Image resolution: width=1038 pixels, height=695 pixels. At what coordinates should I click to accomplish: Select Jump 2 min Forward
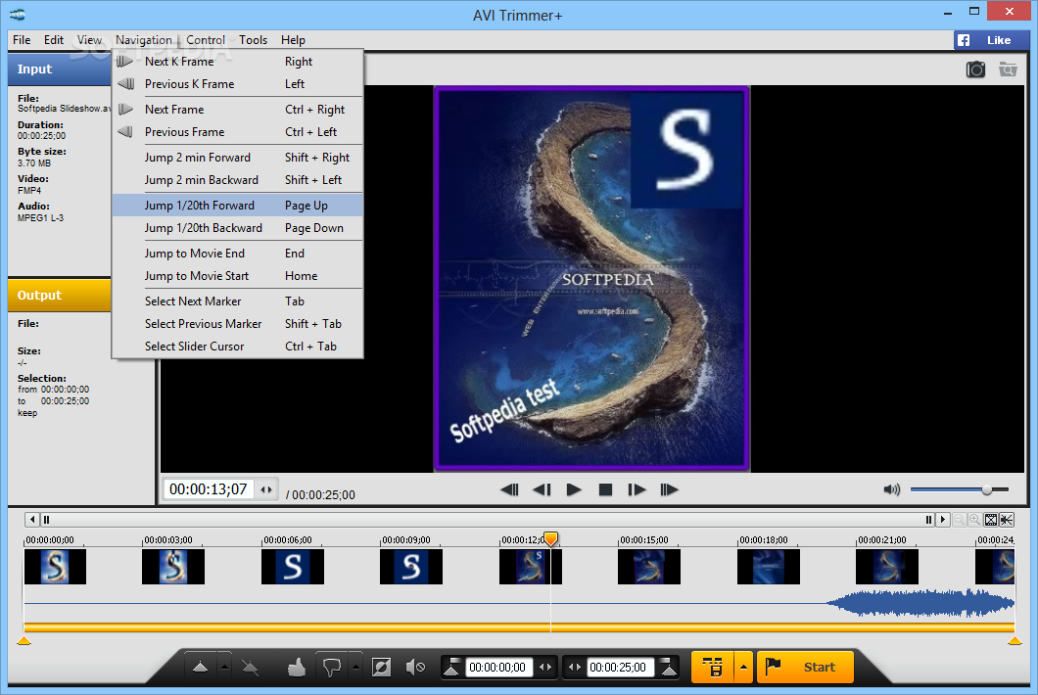pyautogui.click(x=238, y=158)
